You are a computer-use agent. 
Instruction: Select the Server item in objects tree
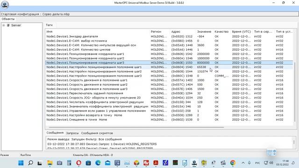click(x=16, y=25)
